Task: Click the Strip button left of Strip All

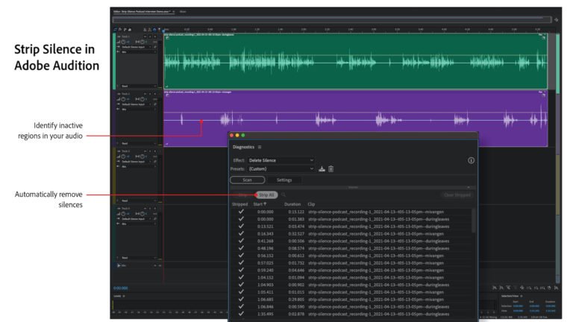Action: [x=242, y=195]
